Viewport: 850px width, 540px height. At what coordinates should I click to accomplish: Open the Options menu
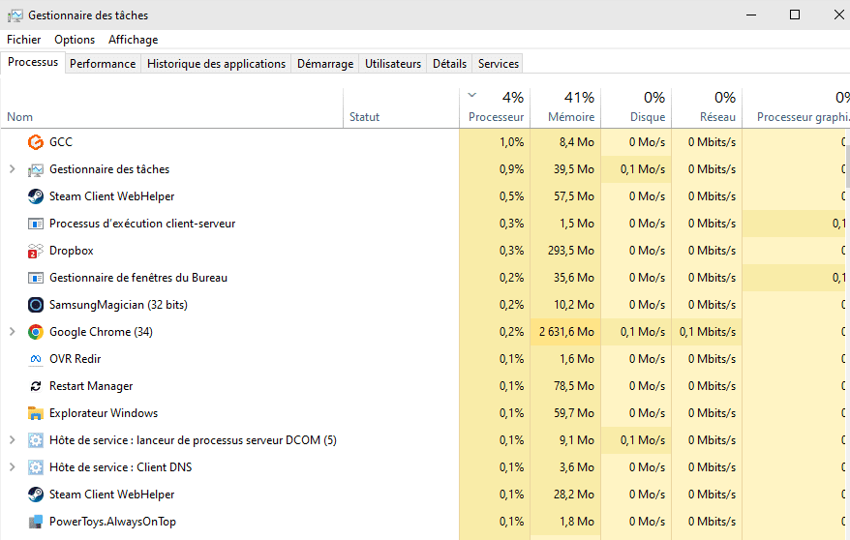click(75, 40)
